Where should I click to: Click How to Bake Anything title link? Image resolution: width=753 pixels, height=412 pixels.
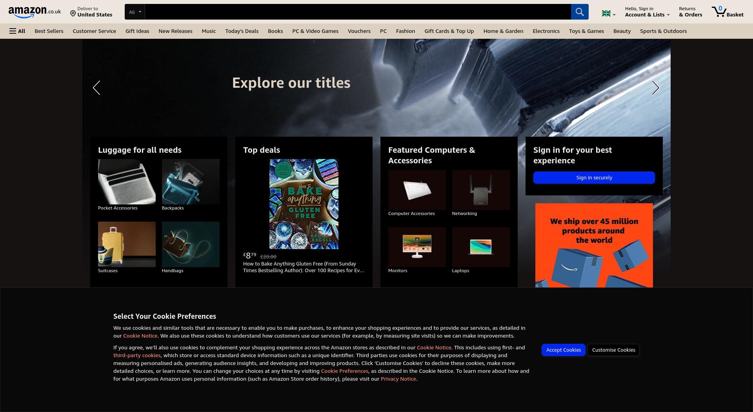(304, 267)
